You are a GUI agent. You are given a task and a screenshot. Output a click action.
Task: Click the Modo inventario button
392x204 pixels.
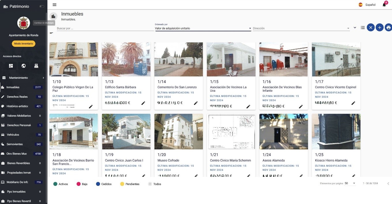coord(24,44)
